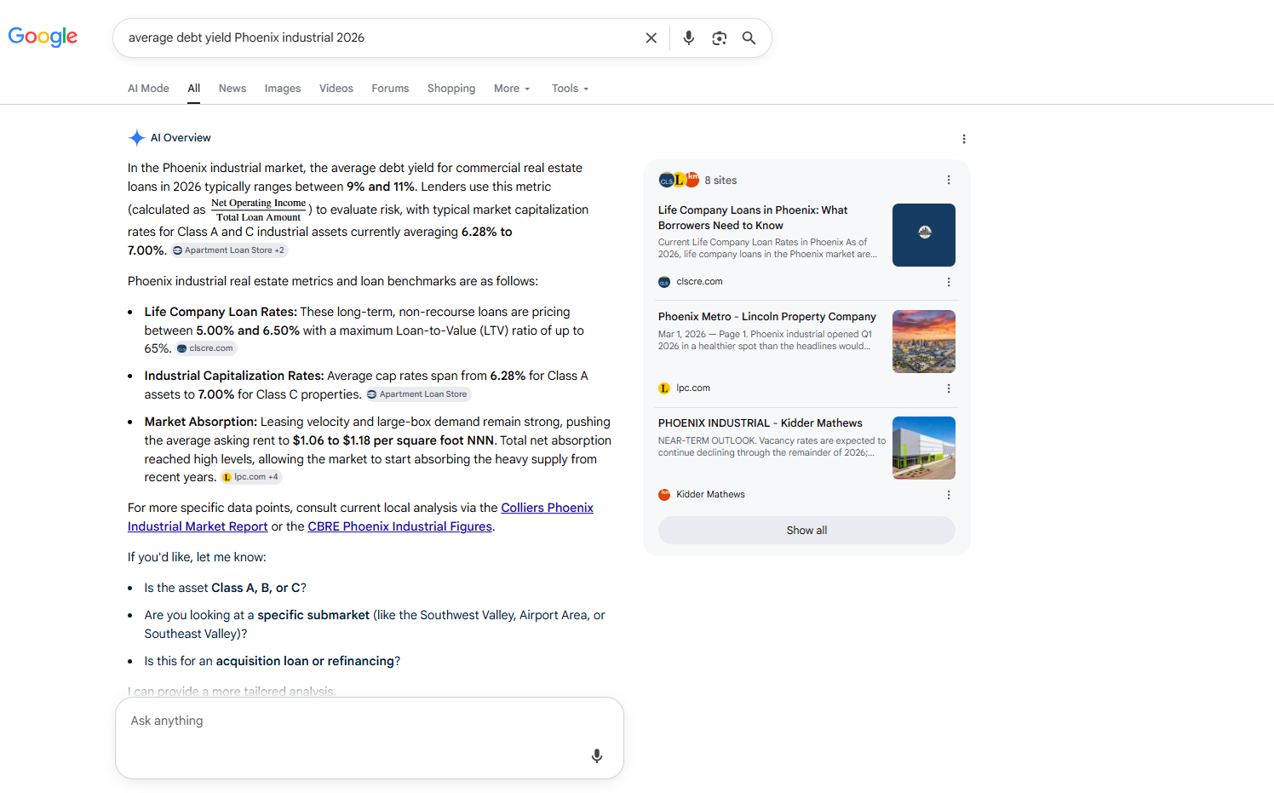1274x793 pixels.
Task: Open Life Company Loans in Phoenix article
Action: [x=753, y=217]
